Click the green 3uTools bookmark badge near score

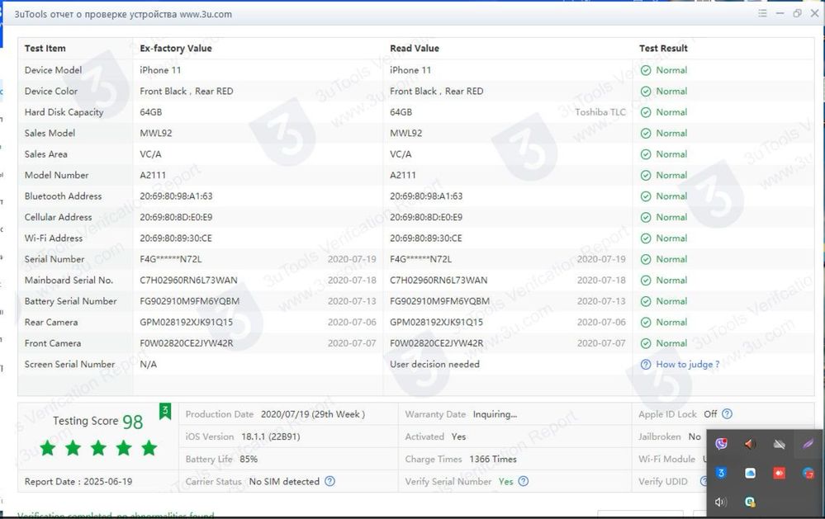(165, 411)
